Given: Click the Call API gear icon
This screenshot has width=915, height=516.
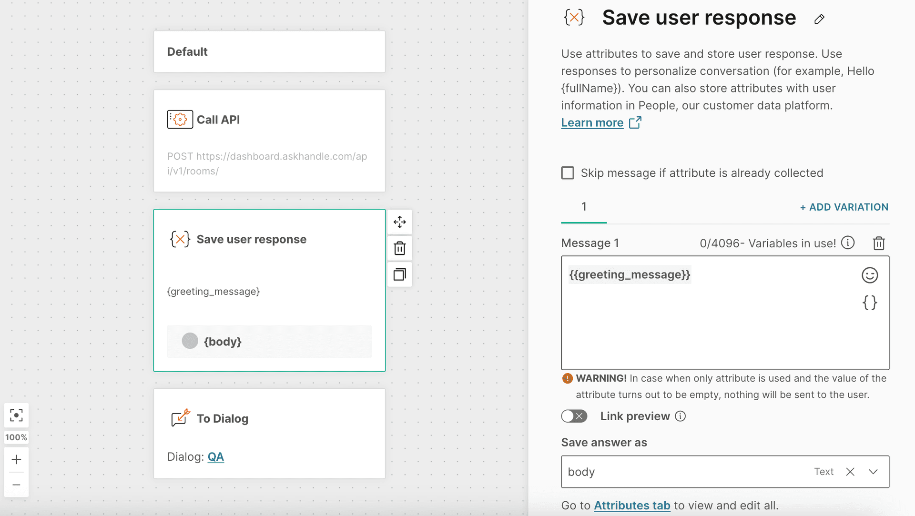Looking at the screenshot, I should pyautogui.click(x=179, y=120).
